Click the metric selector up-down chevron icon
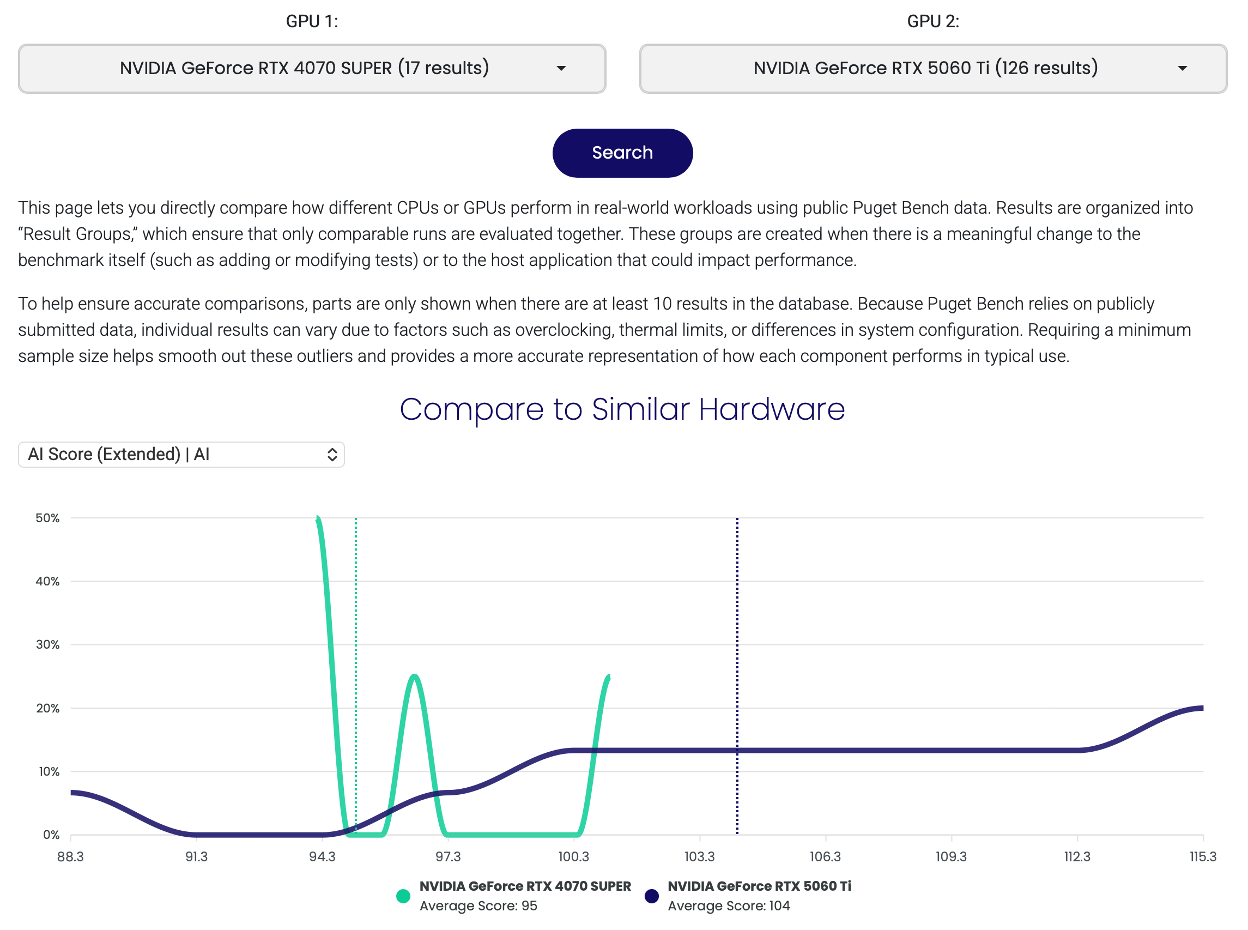 (x=332, y=455)
